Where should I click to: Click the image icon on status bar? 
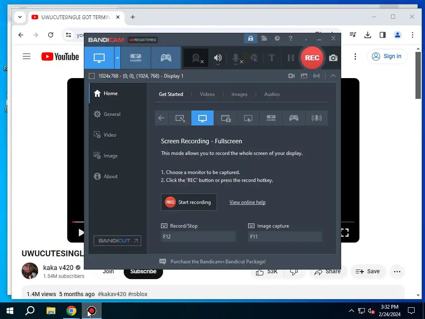[304, 76]
